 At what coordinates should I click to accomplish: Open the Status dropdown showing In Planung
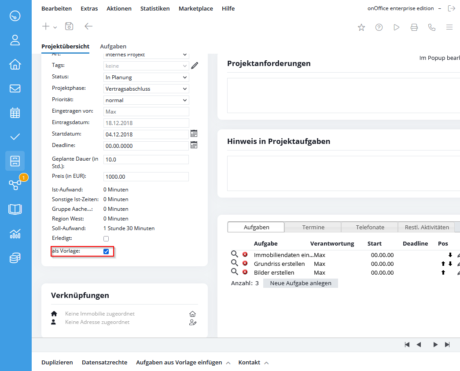coord(146,77)
